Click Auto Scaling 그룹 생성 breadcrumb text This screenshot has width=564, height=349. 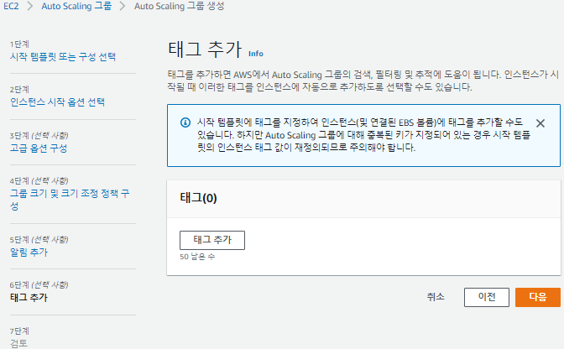(179, 6)
